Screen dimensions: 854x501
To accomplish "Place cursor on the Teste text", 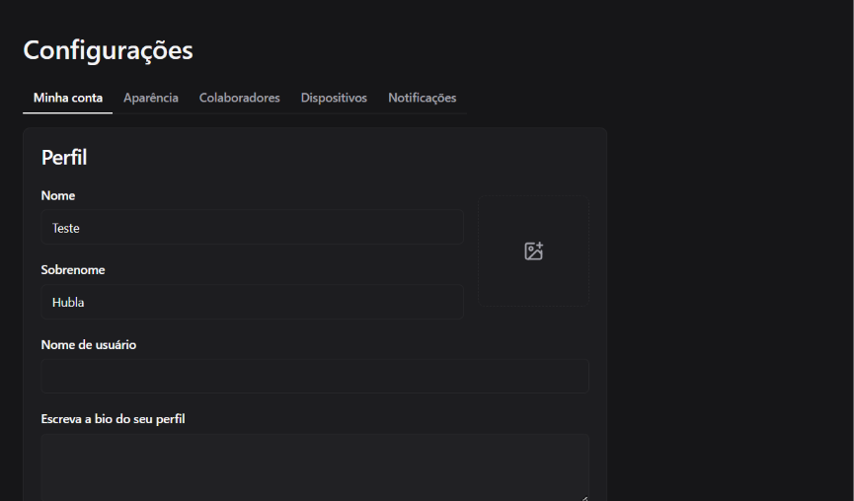I will (x=66, y=228).
